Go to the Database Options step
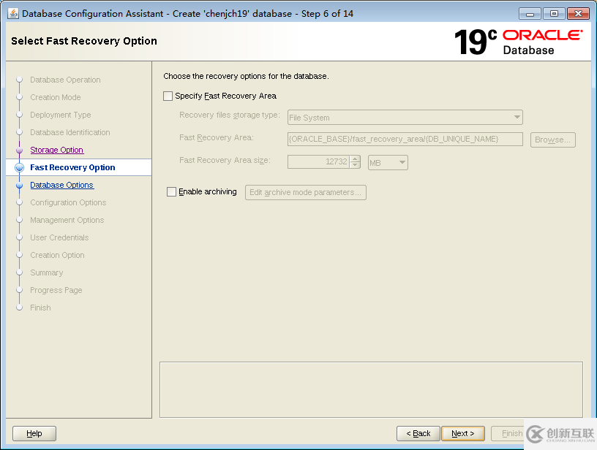Screen dimensions: 597x450 point(62,185)
